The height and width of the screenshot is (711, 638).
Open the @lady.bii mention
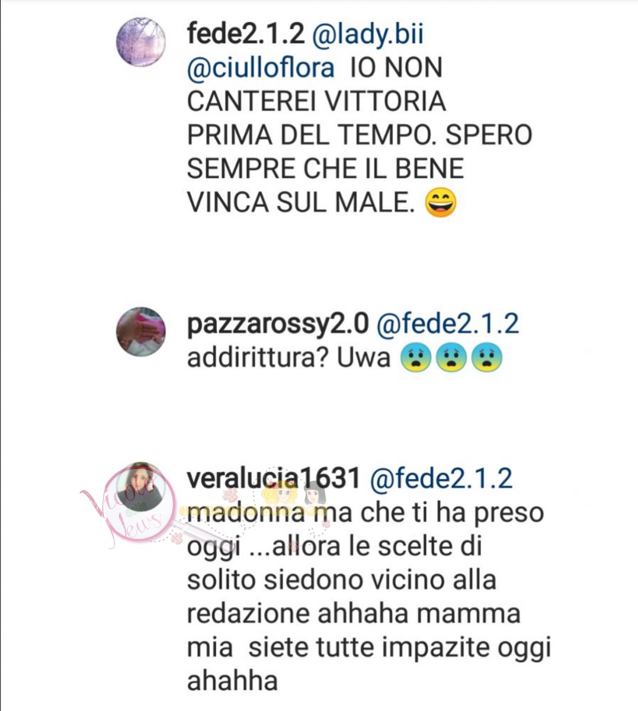click(x=367, y=34)
